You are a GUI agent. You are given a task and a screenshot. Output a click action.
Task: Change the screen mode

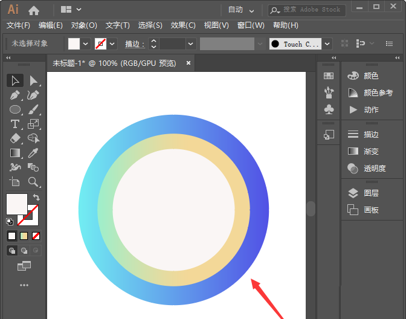tap(24, 266)
